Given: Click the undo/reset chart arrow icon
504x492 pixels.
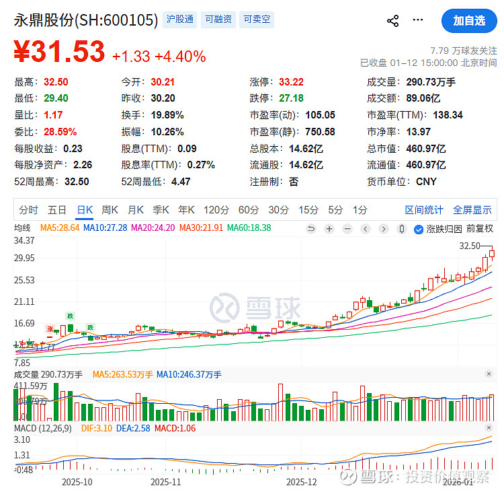Looking at the screenshot, I should (311, 229).
